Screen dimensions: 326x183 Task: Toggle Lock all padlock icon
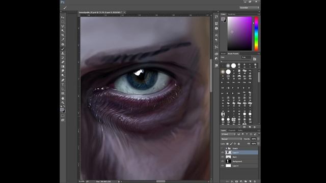coord(239,143)
